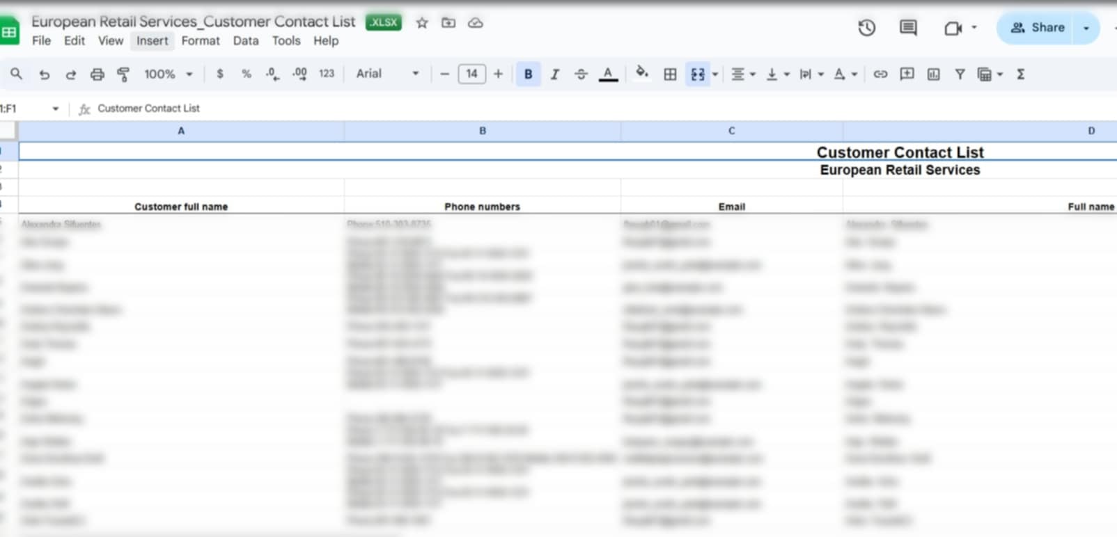The image size is (1117, 537).
Task: Expand the Share options arrow
Action: [x=1086, y=28]
